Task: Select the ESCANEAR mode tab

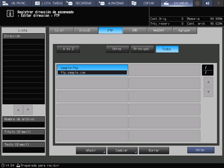Action: [x=177, y=3]
